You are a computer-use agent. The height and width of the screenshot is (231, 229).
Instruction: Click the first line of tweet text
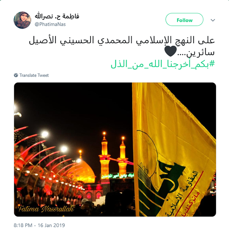pos(122,40)
